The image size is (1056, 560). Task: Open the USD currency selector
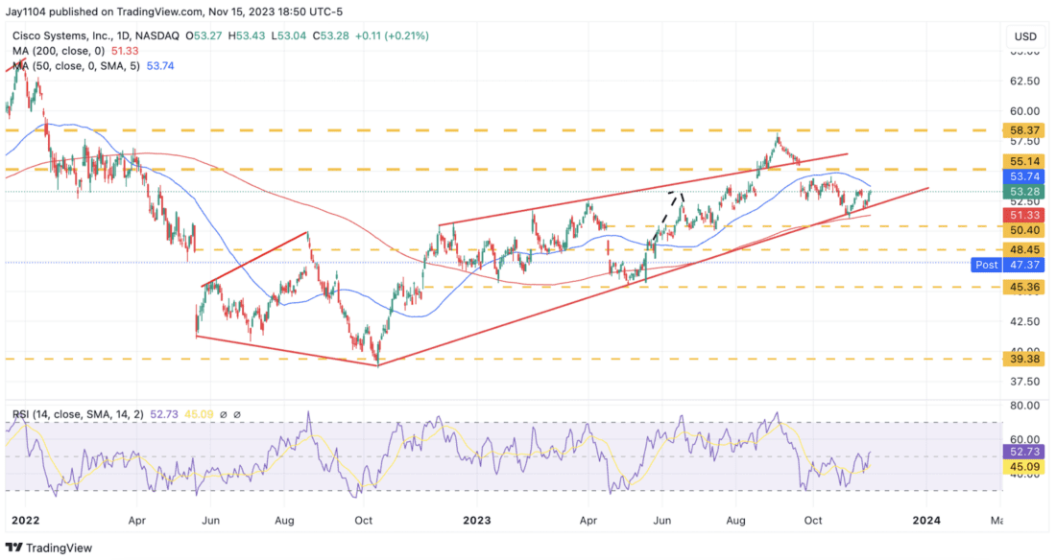1025,36
